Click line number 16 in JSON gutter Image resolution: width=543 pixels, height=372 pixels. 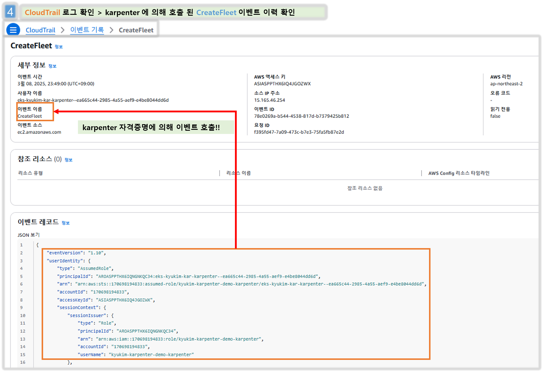click(23, 362)
